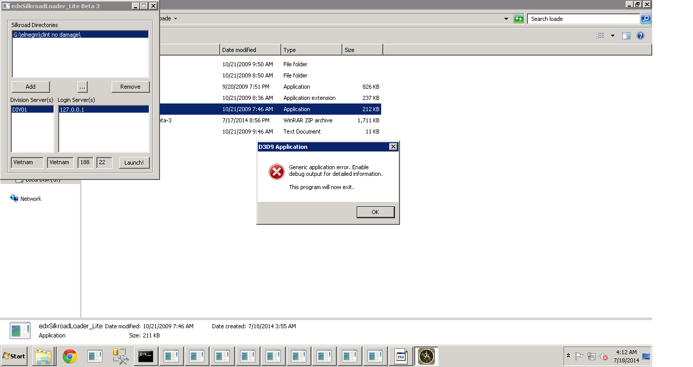Open Windows Explorer from the taskbar
Viewport: 693px width, 367px height.
44,356
